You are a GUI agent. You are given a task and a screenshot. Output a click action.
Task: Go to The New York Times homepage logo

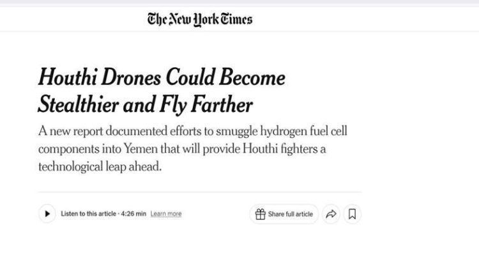click(x=200, y=19)
